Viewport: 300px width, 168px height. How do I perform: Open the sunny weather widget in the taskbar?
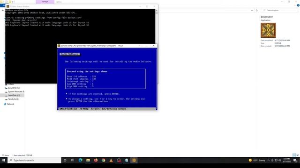[257, 160]
